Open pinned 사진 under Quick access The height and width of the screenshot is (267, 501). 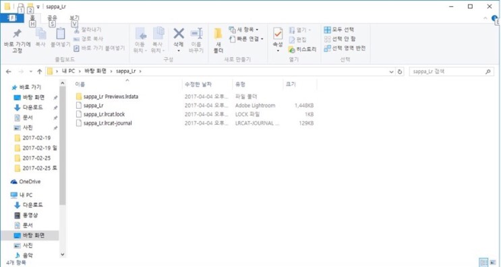point(28,127)
